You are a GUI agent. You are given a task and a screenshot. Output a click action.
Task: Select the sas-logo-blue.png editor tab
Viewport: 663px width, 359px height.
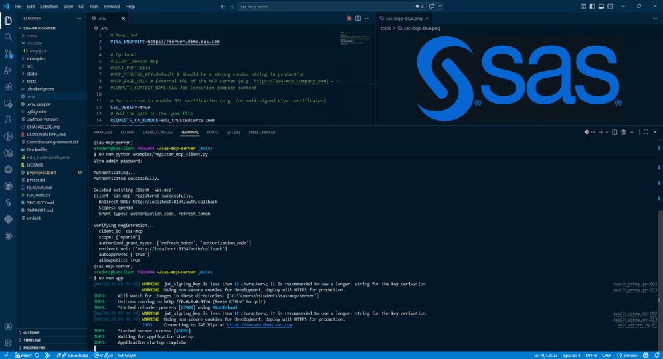[x=404, y=18]
